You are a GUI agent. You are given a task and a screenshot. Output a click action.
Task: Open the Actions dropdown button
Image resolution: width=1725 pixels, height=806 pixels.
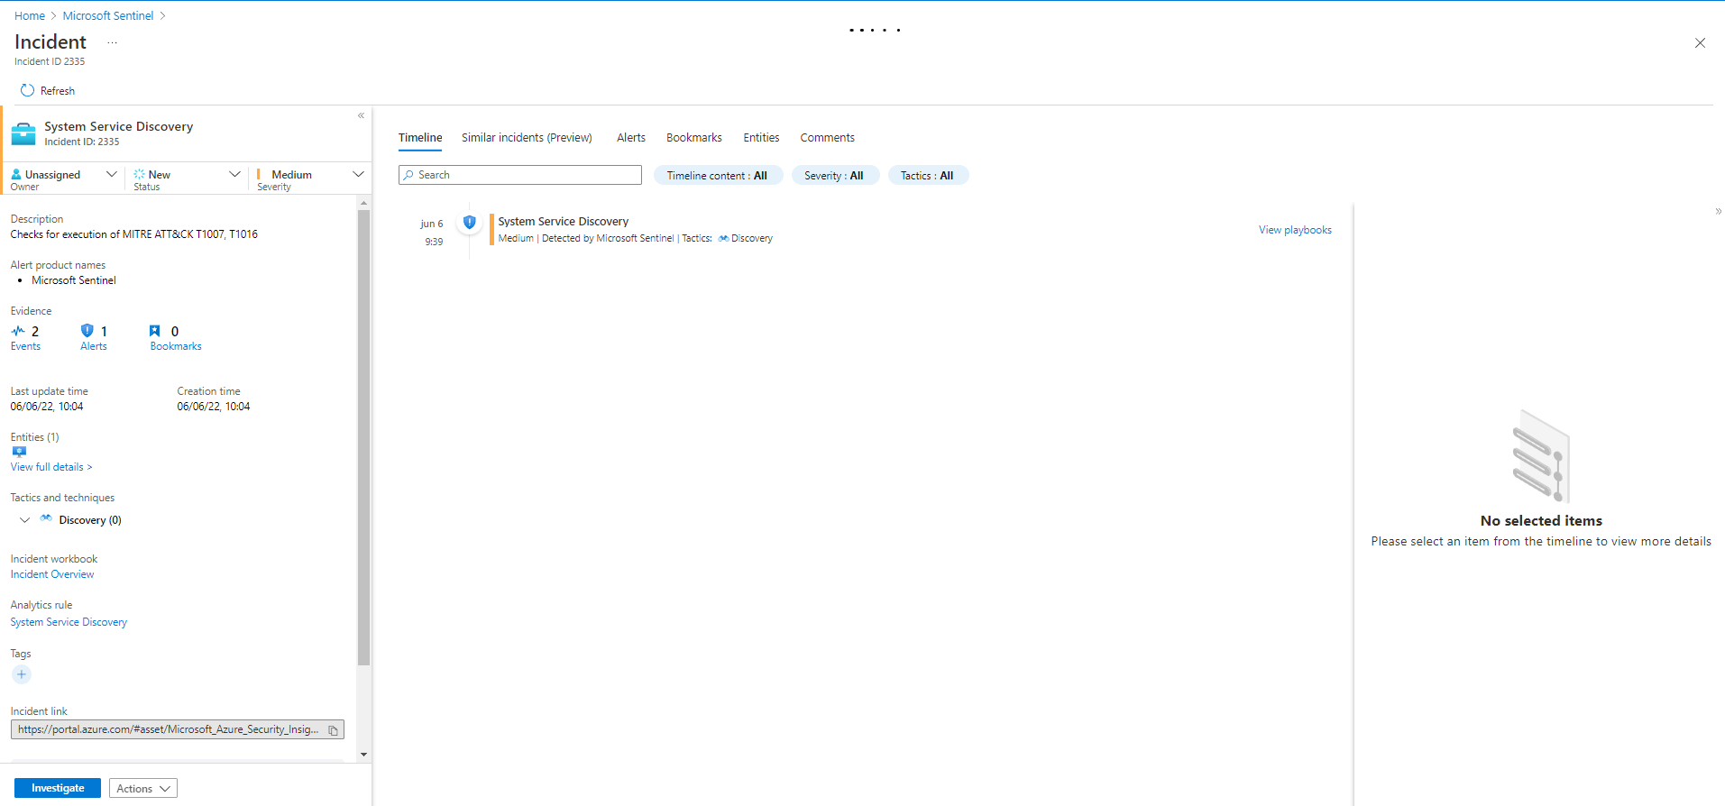point(142,788)
